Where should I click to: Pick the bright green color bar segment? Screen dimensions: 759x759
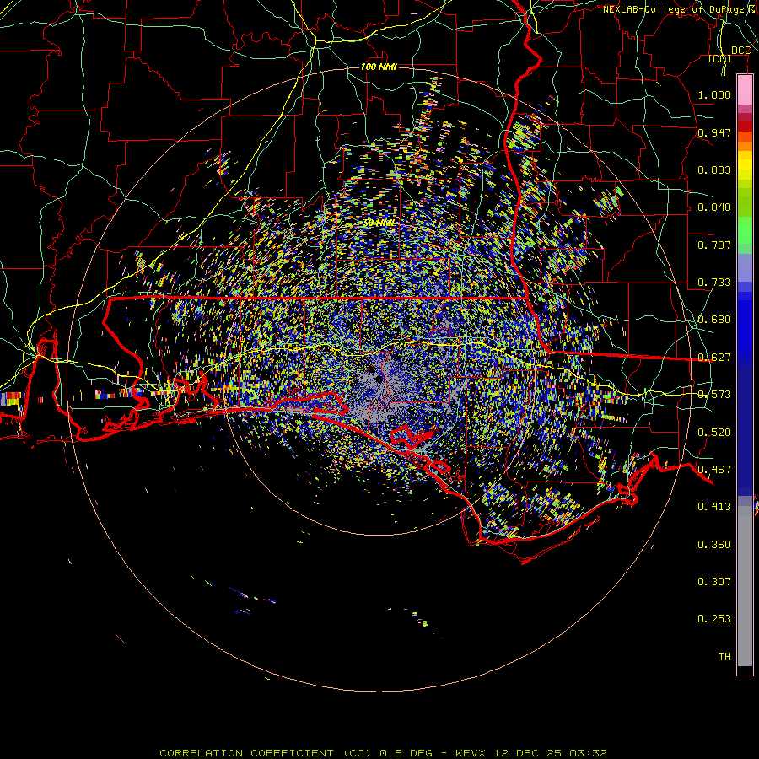coord(745,230)
